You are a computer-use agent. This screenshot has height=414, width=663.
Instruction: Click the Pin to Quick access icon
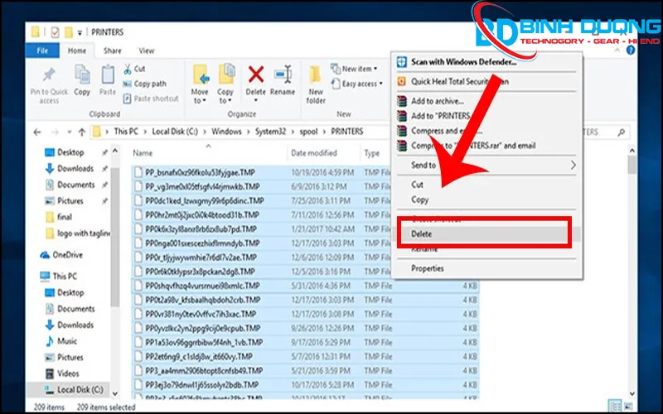(x=49, y=75)
